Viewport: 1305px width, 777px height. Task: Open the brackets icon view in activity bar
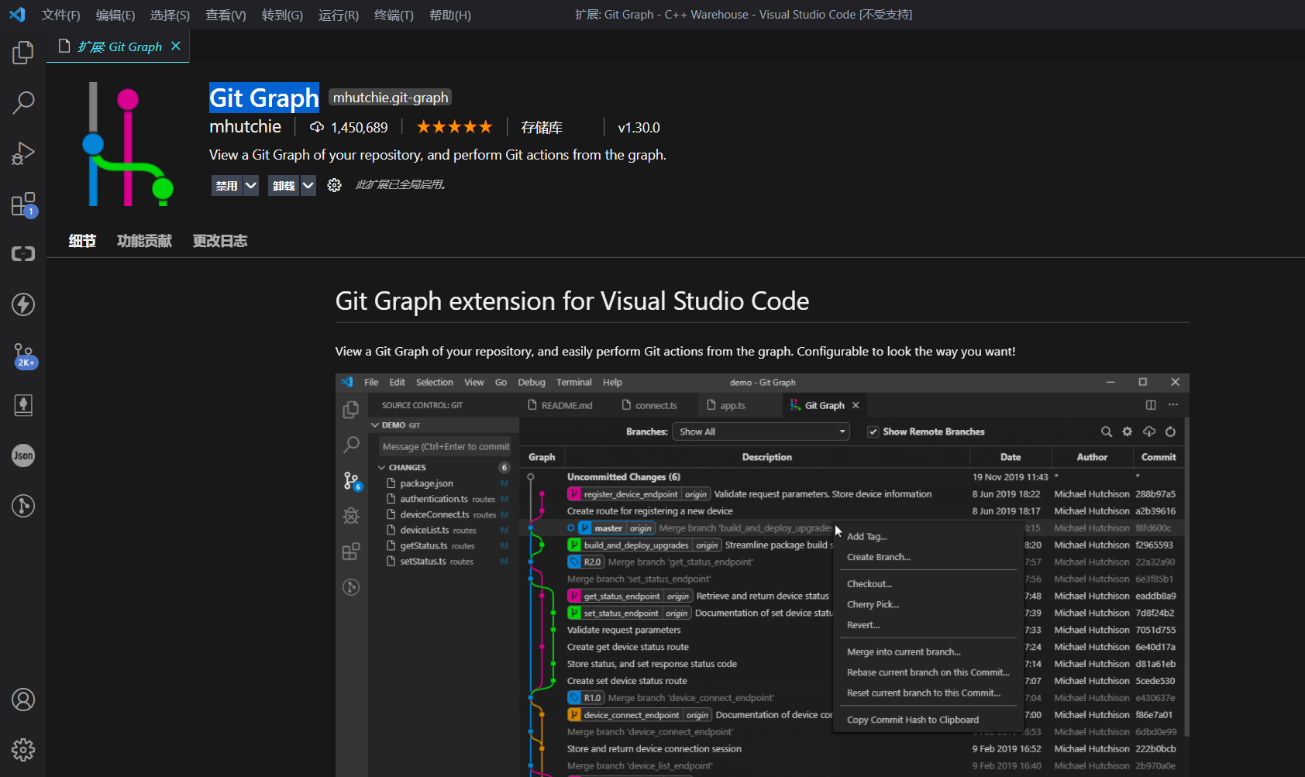point(23,254)
